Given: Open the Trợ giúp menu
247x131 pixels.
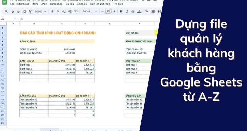Looking at the screenshot, I should tap(118, 4).
